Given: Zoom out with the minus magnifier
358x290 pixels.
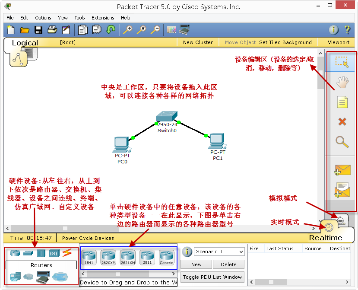Looking at the screenshot, I should 155,30.
